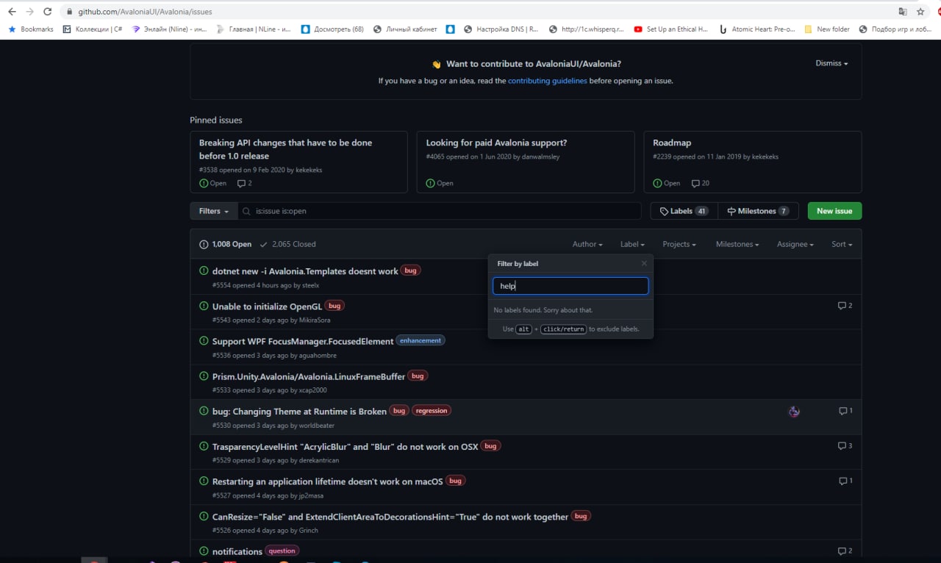This screenshot has width=941, height=563.
Task: Open issue dotnet new -i Avalonia.Templates doesnt work
Action: (305, 271)
